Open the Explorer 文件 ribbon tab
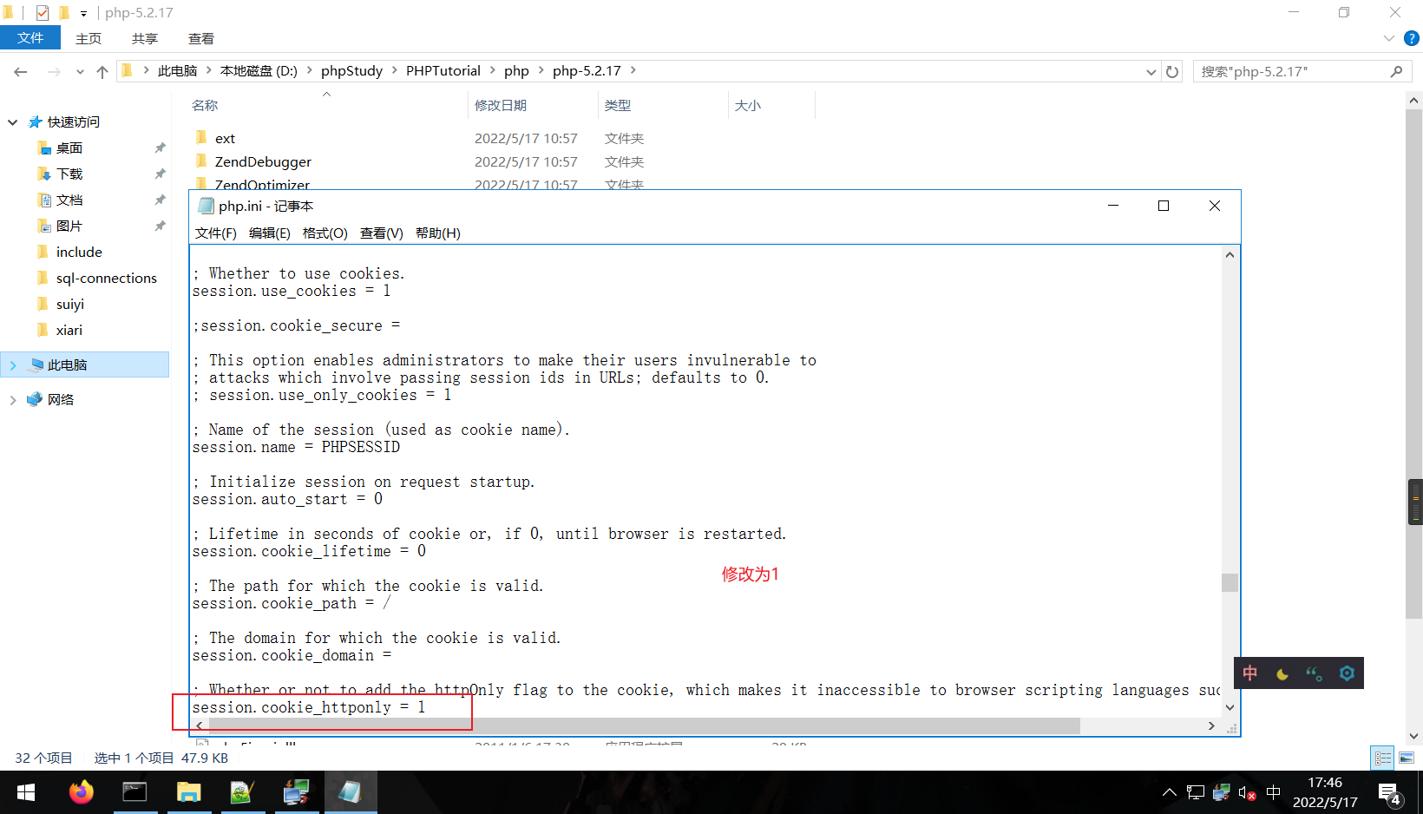 [30, 38]
